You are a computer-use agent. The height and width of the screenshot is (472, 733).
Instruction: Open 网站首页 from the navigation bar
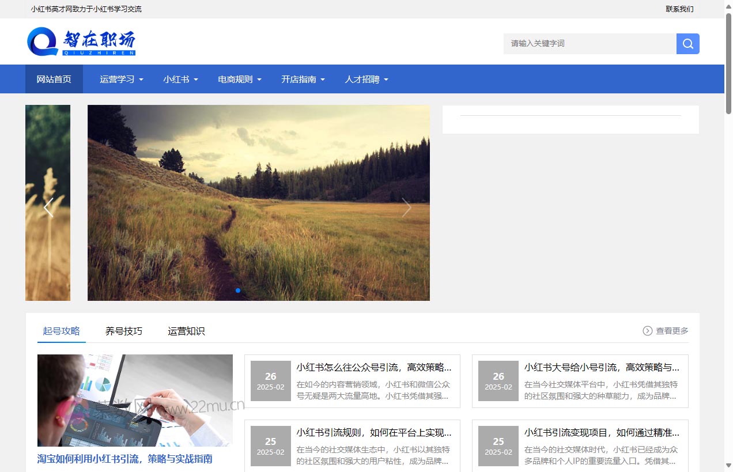(54, 79)
